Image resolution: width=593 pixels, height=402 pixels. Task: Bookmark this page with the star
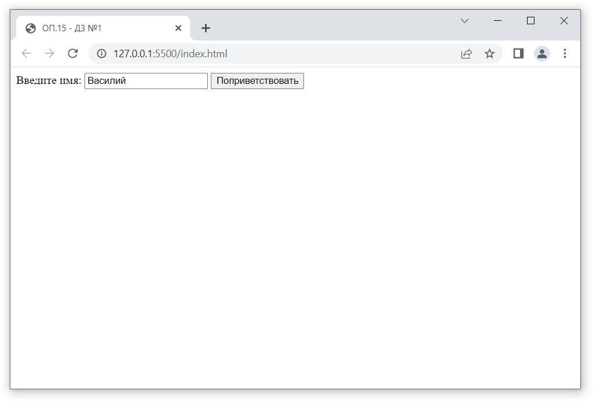click(x=489, y=54)
